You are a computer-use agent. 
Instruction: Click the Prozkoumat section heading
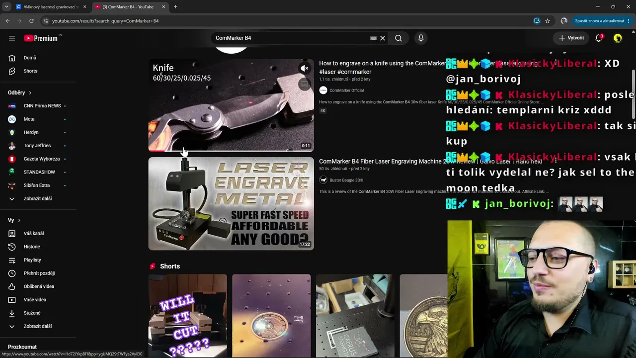pyautogui.click(x=22, y=347)
